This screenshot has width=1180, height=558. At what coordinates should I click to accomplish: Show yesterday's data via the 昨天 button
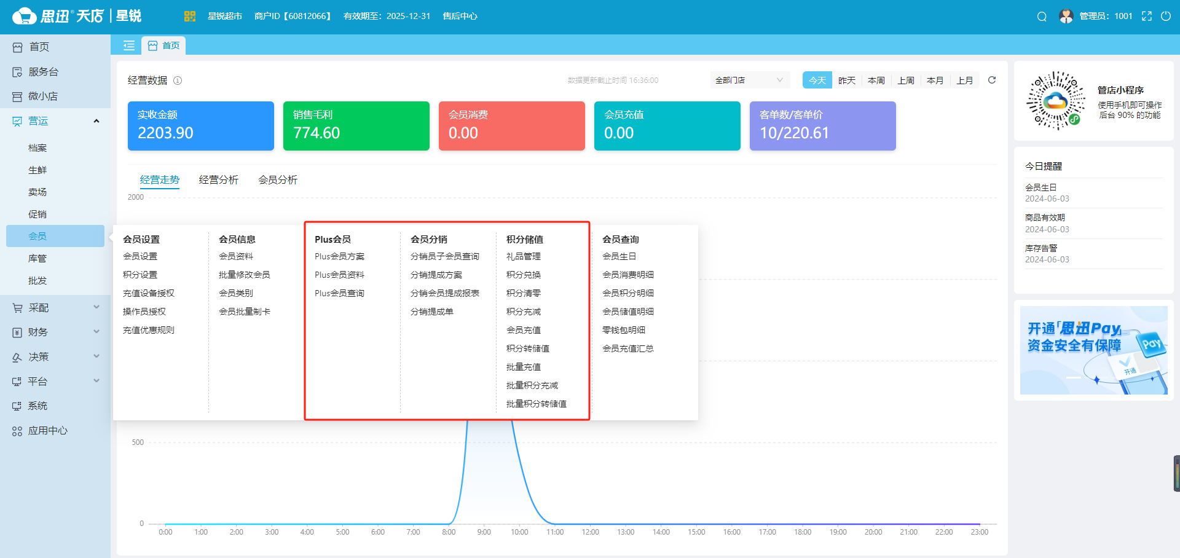(846, 80)
